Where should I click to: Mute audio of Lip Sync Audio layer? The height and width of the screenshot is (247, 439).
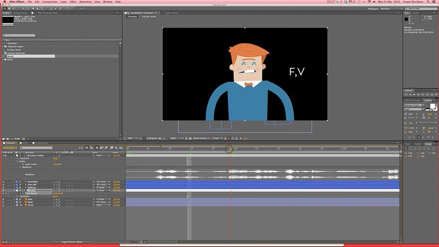tap(6, 155)
